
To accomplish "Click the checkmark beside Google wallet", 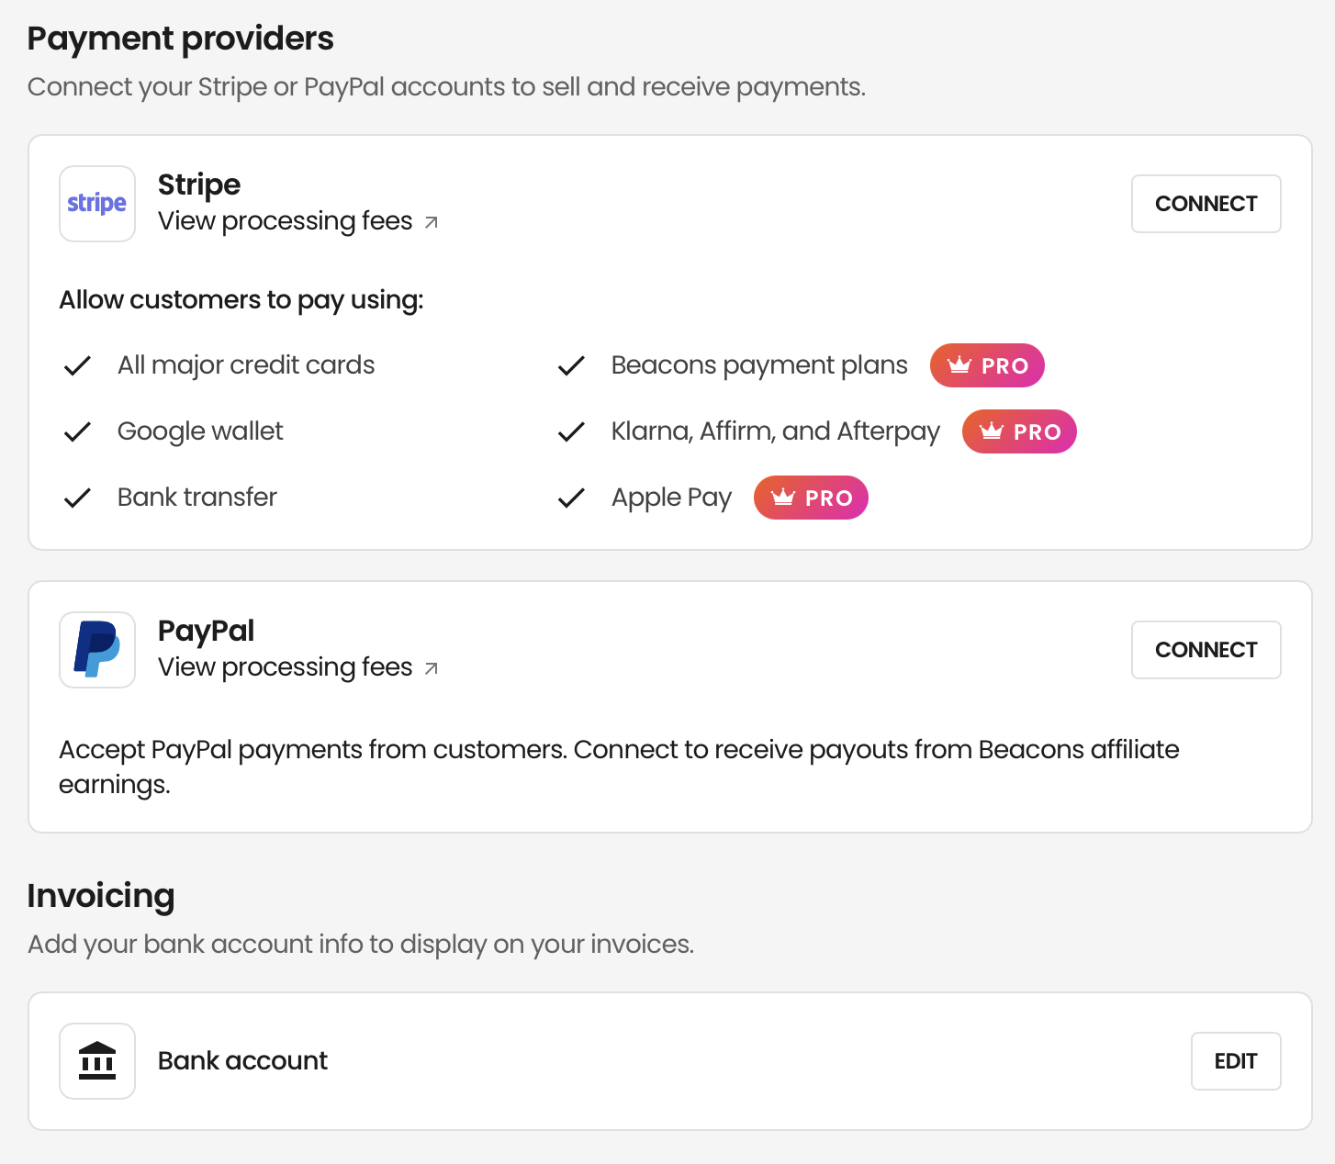I will [x=77, y=431].
